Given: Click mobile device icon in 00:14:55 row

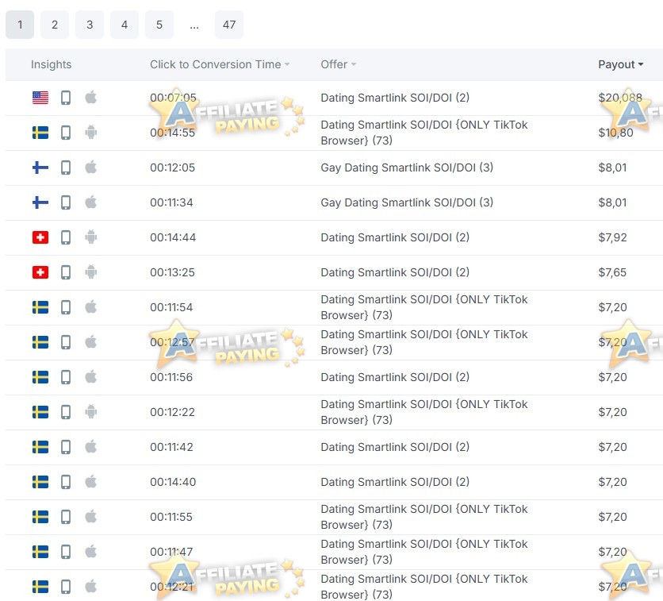Looking at the screenshot, I should [66, 133].
